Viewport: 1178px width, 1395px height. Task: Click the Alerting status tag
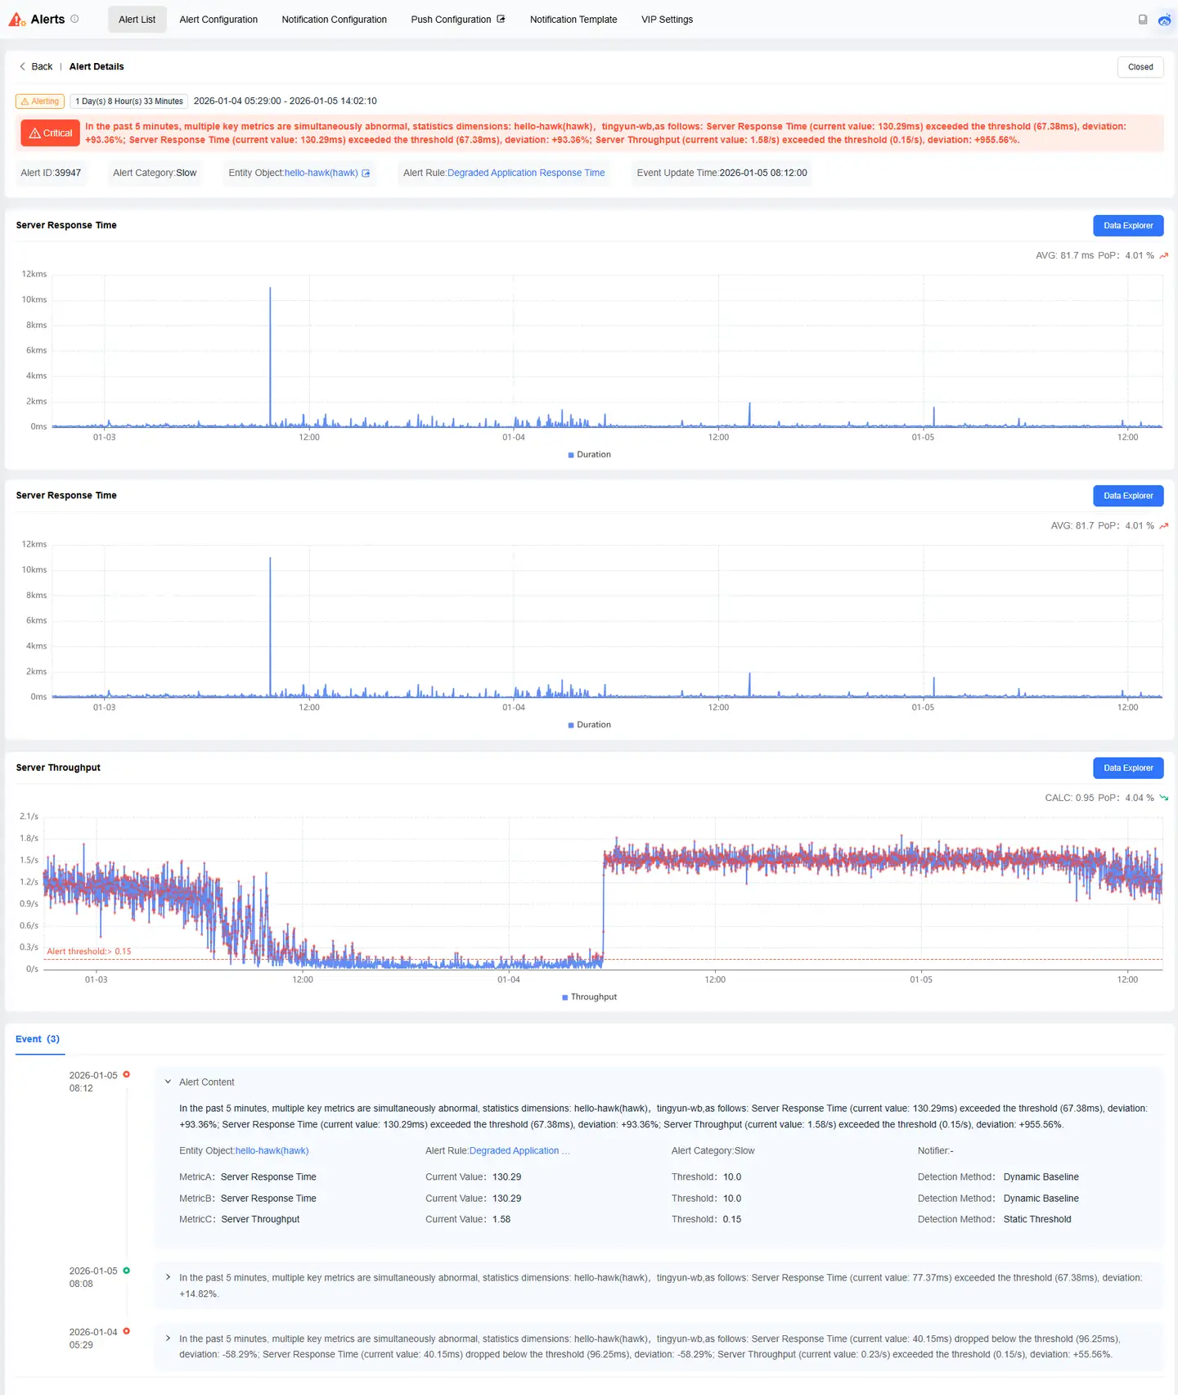[x=40, y=101]
